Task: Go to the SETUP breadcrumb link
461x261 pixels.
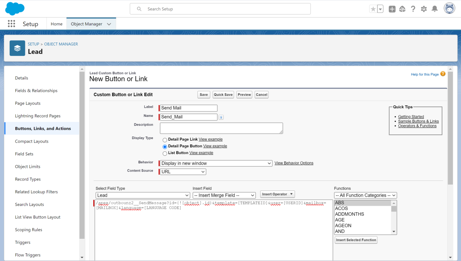Action: pyautogui.click(x=33, y=44)
